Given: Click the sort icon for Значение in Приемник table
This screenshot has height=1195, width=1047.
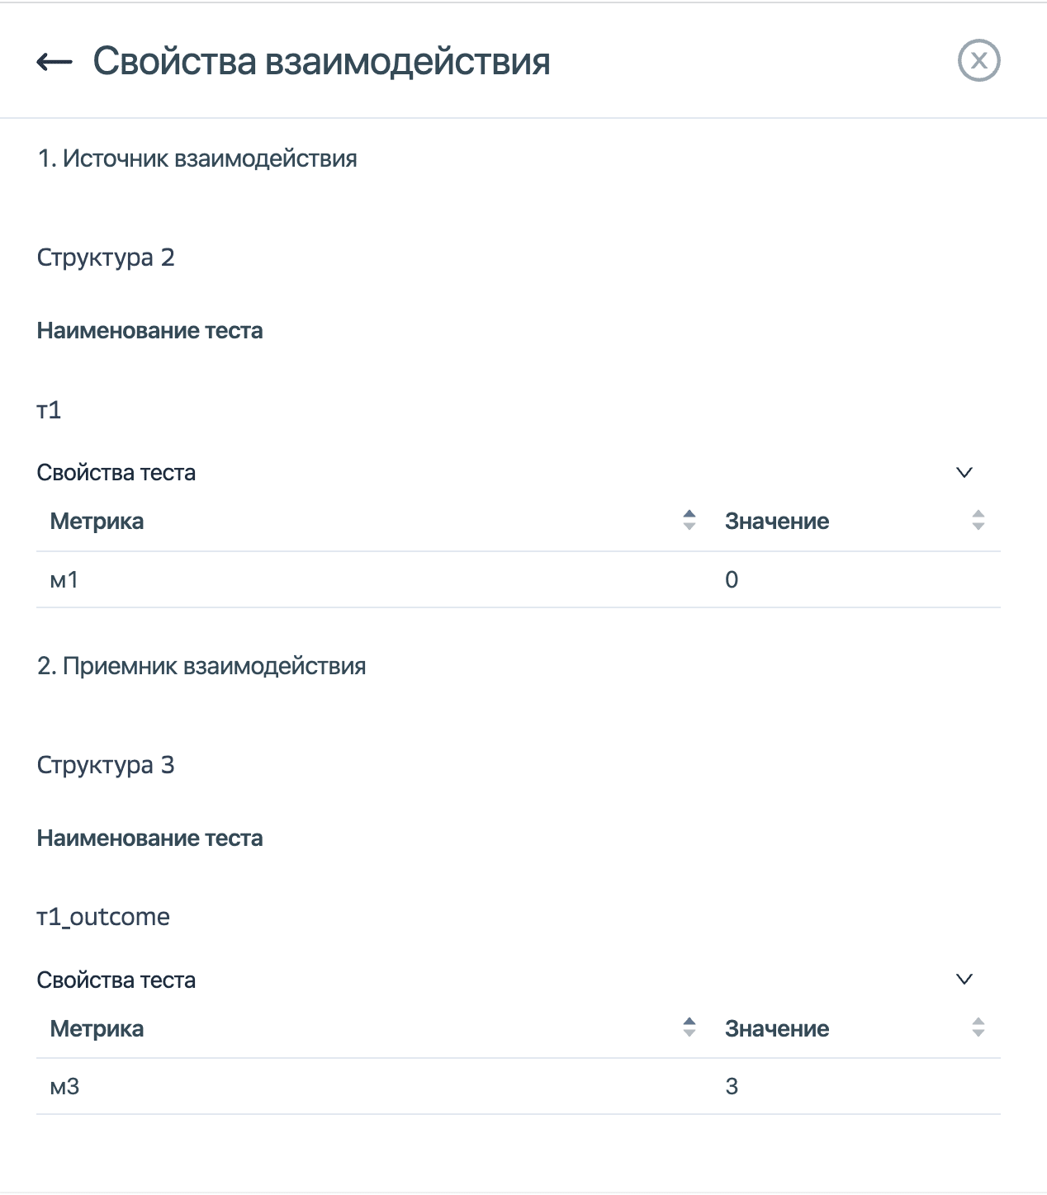Looking at the screenshot, I should [978, 1028].
